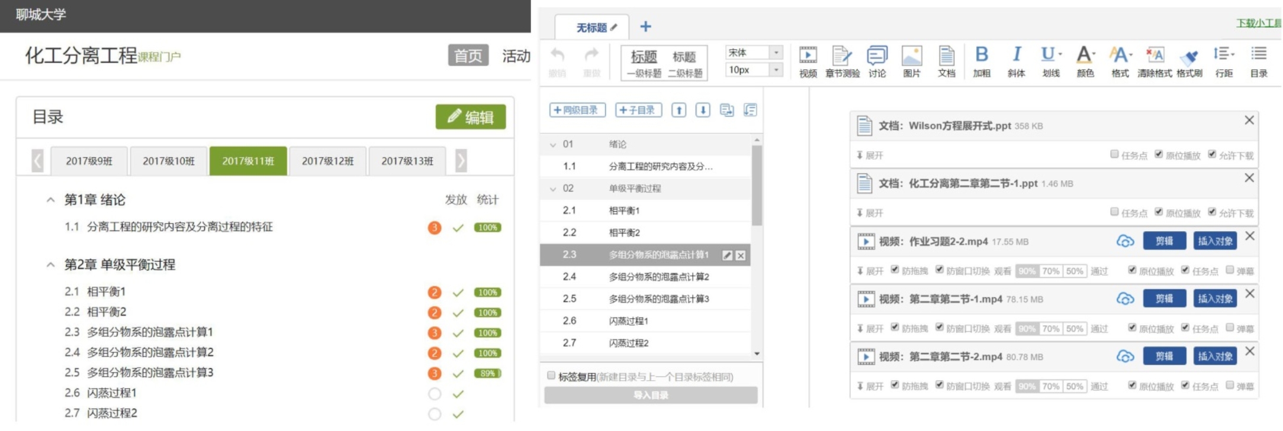Click the 目录 table of contents toolbar icon

[1258, 54]
